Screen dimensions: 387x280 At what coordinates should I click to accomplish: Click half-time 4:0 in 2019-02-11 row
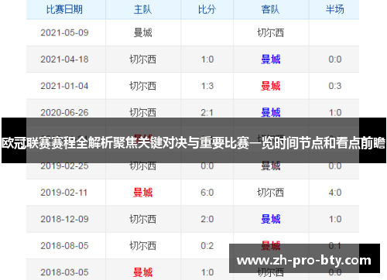pos(335,193)
